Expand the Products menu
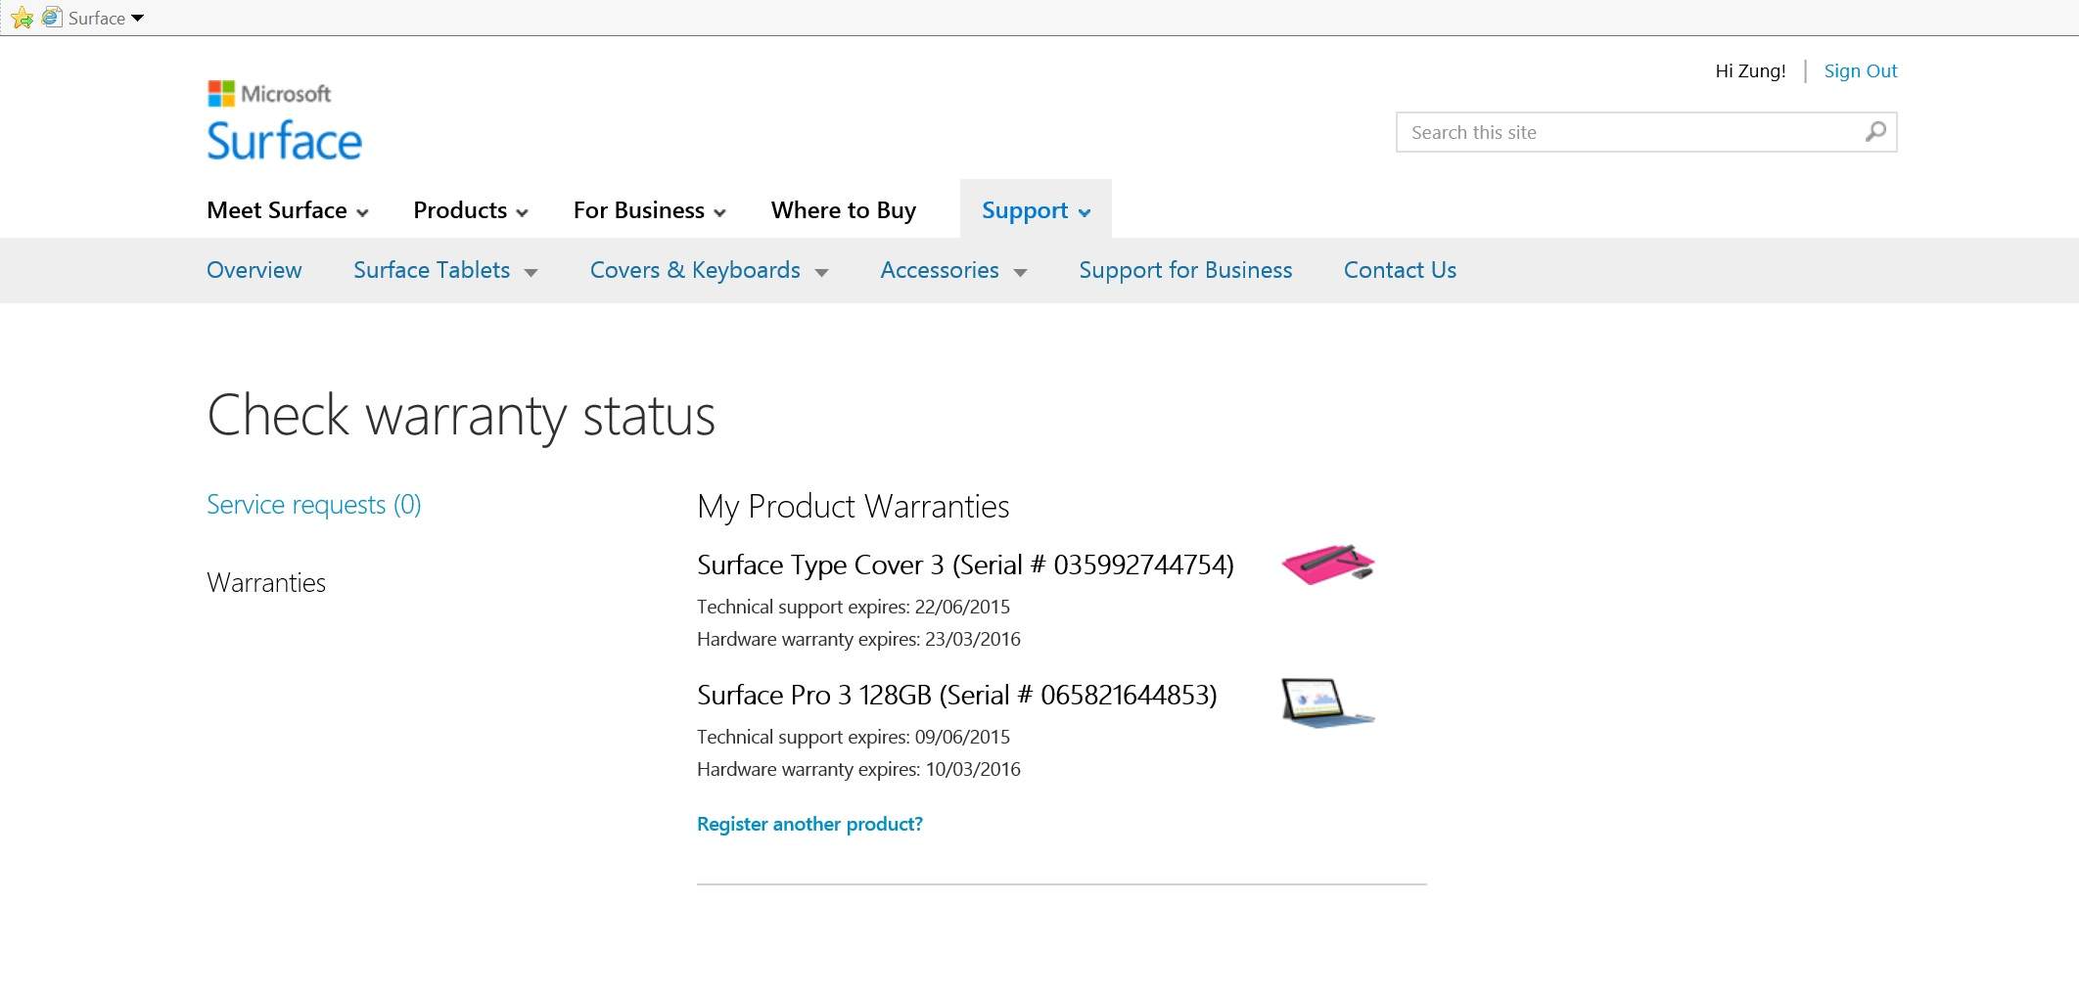This screenshot has height=994, width=2079. (x=471, y=210)
